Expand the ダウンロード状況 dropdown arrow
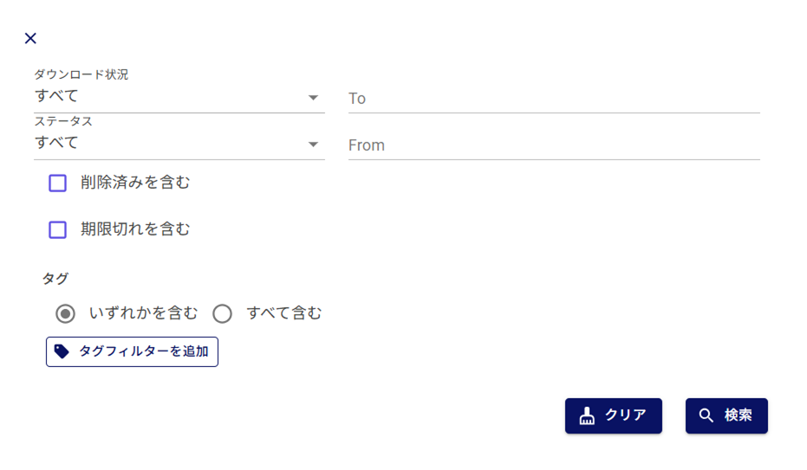The width and height of the screenshot is (807, 470). 314,98
